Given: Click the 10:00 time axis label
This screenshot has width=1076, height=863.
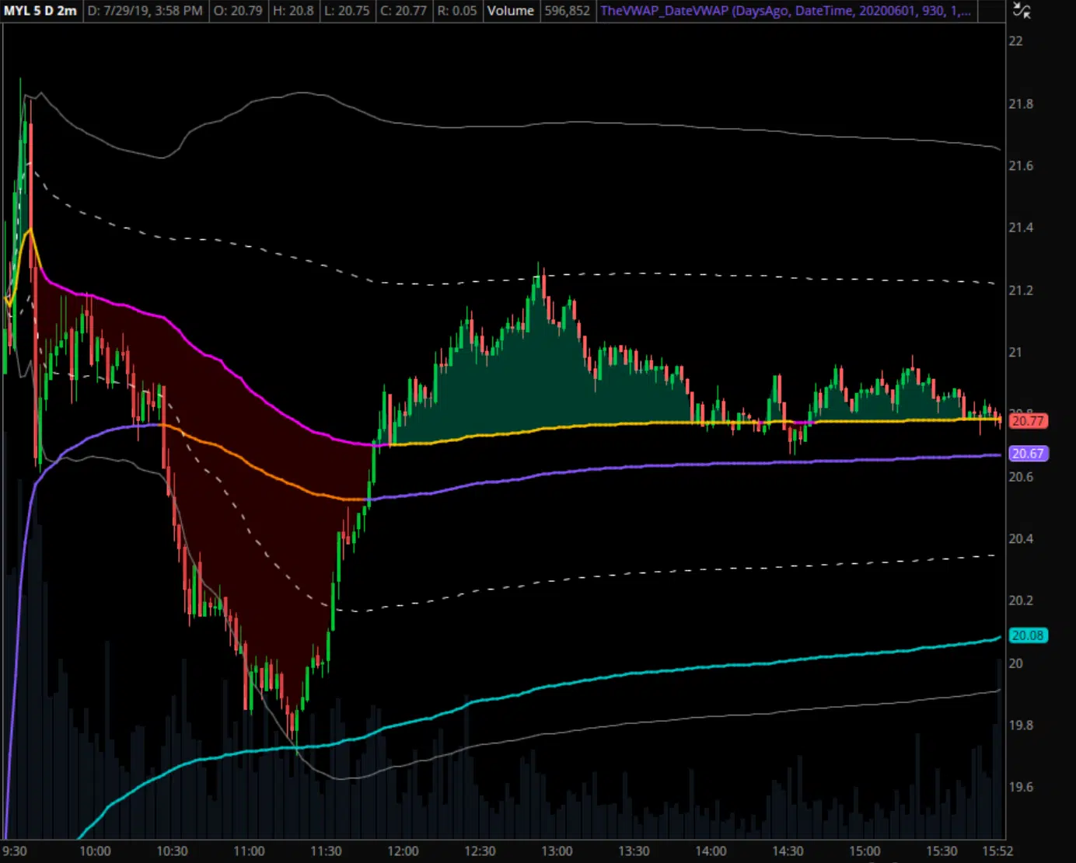Looking at the screenshot, I should point(95,851).
